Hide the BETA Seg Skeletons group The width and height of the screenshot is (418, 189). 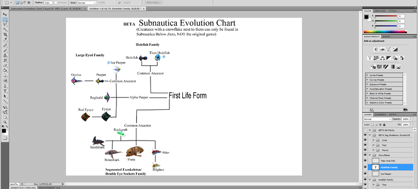(365, 135)
